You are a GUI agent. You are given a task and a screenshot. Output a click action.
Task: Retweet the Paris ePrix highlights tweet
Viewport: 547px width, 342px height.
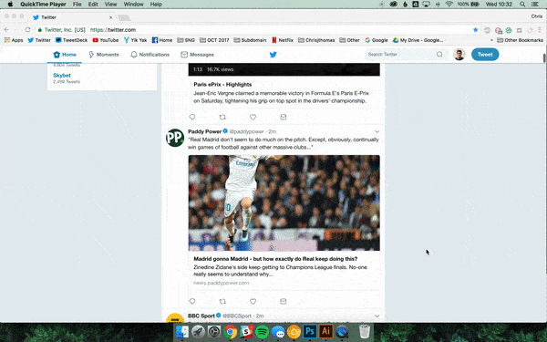point(222,117)
